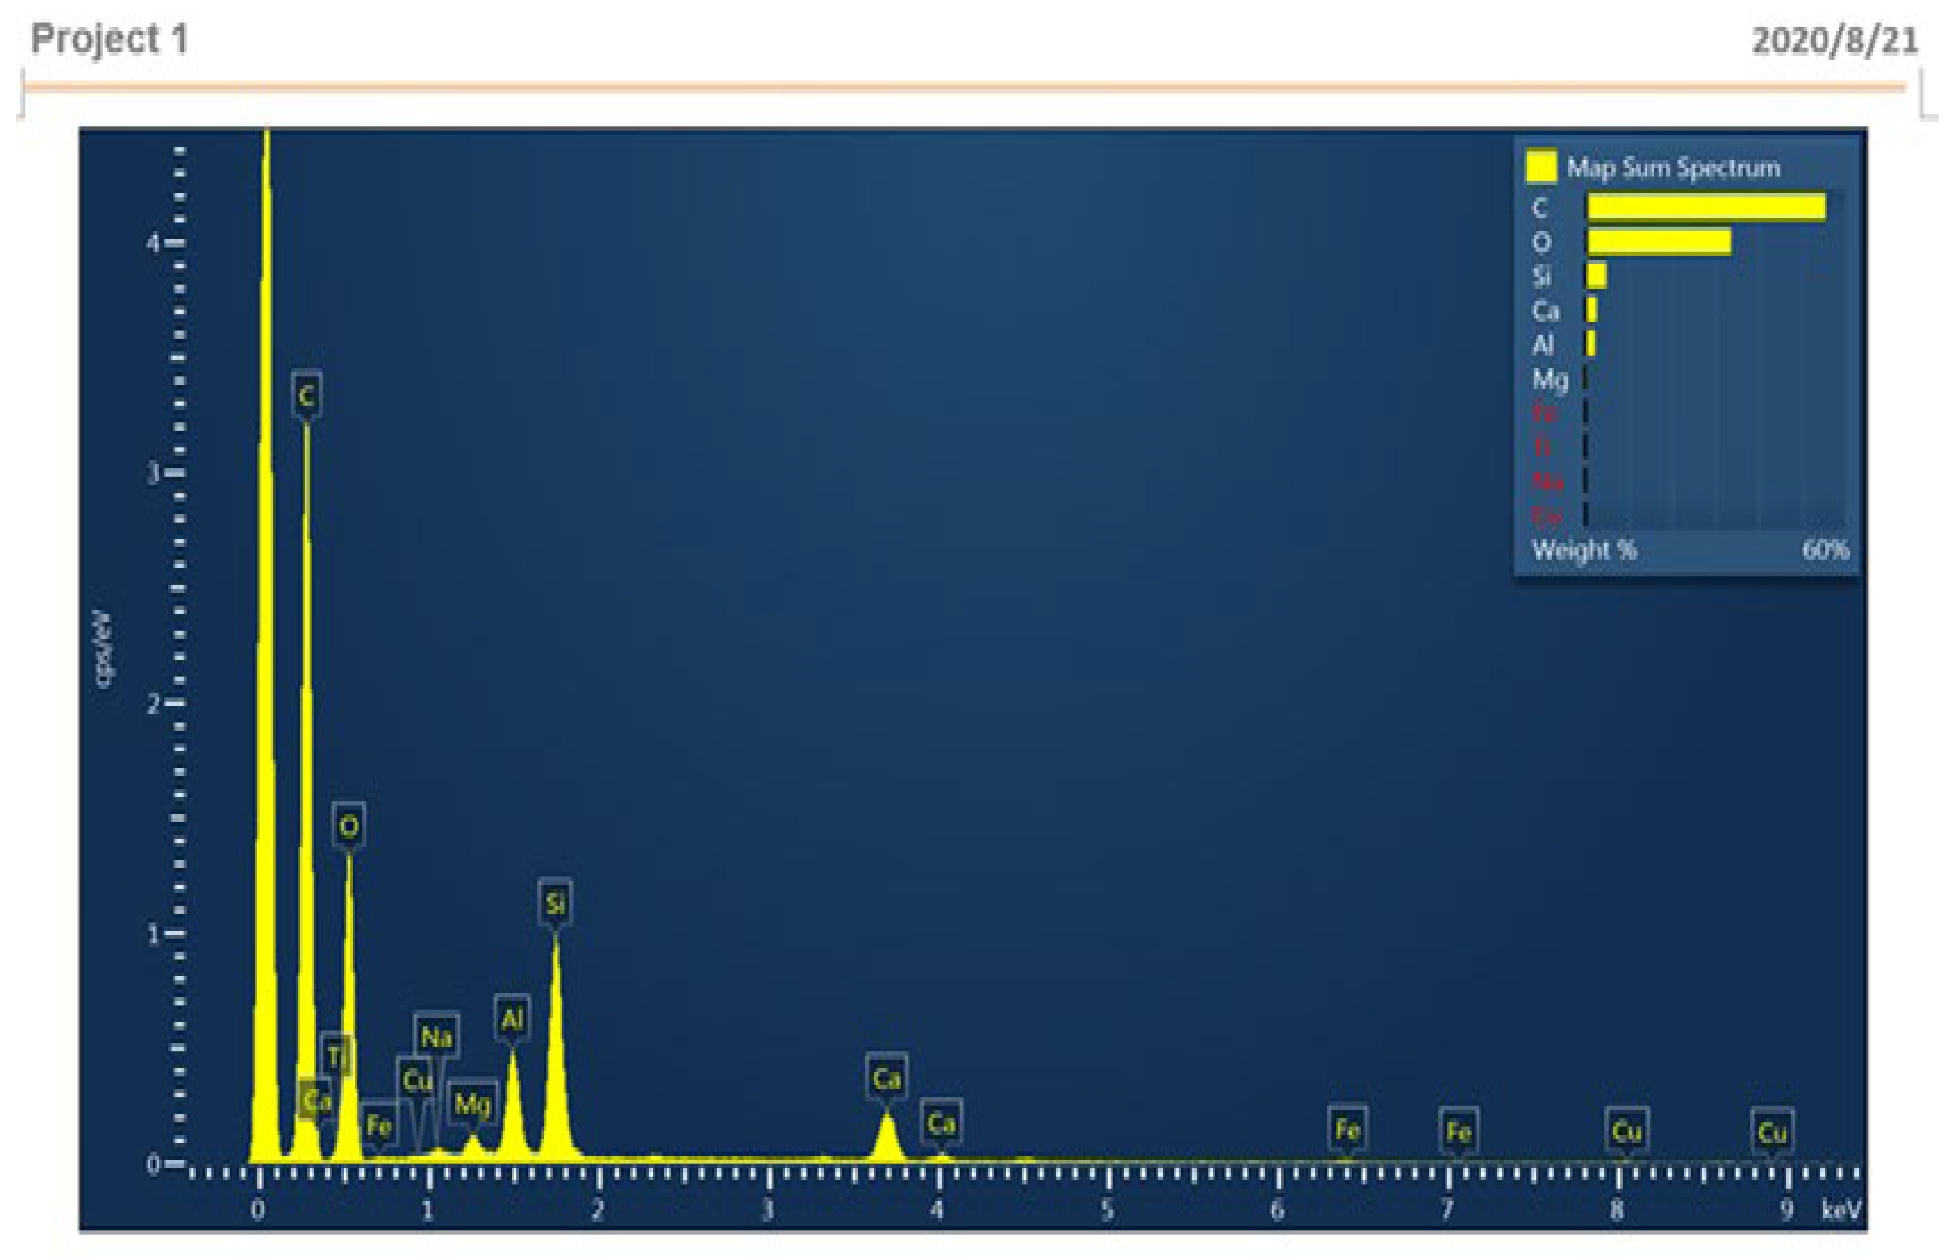Viewport: 1957px width, 1257px height.
Task: Click the keV axis unit label
Action: [1841, 1209]
